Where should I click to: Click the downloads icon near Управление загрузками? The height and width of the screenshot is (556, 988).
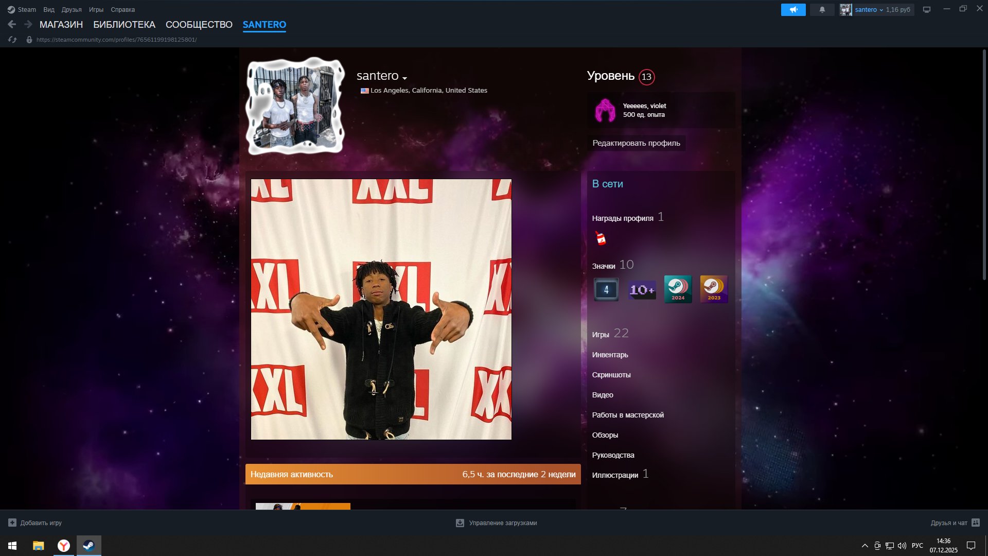[x=458, y=523]
